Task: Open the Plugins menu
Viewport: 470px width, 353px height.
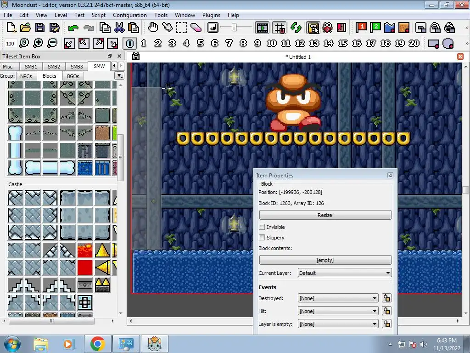Action: [211, 15]
